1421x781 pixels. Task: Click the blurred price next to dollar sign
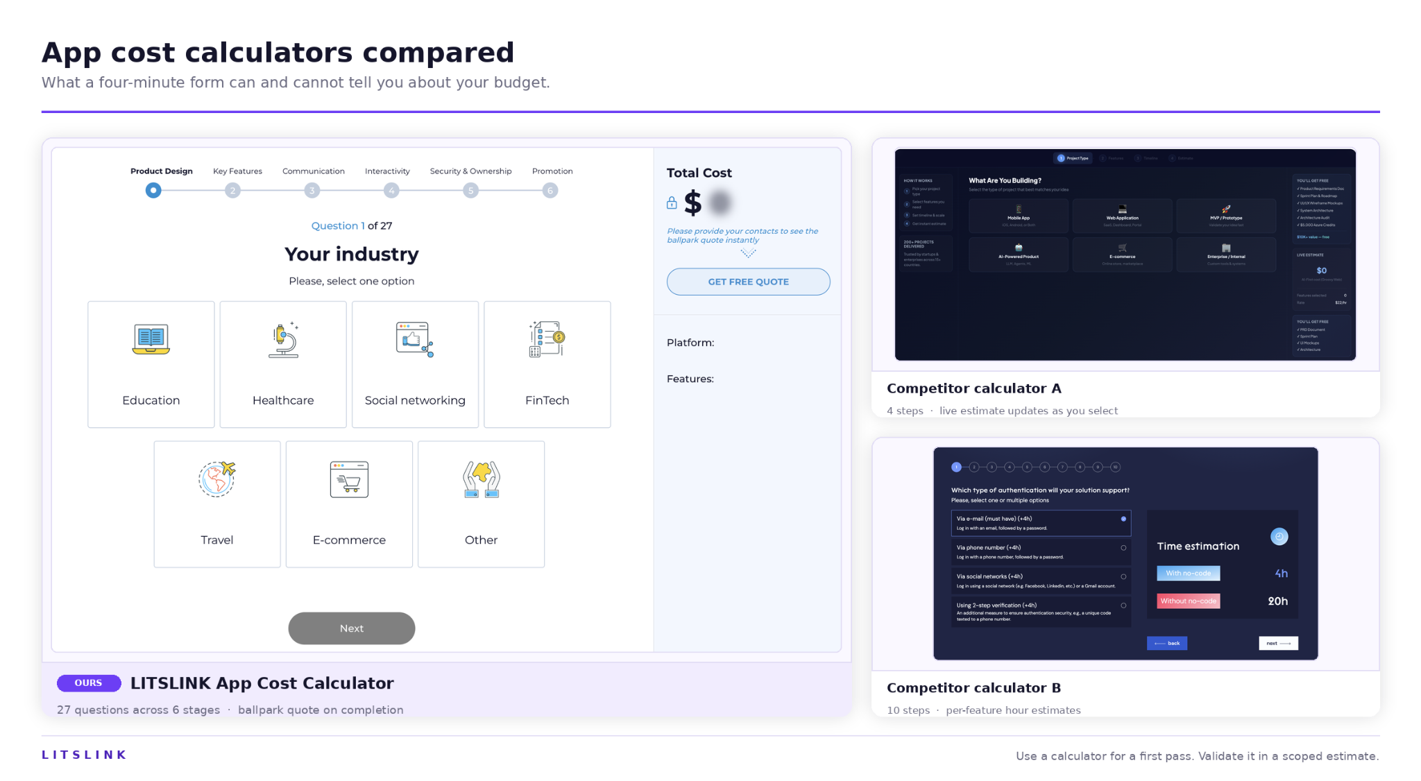coord(720,203)
